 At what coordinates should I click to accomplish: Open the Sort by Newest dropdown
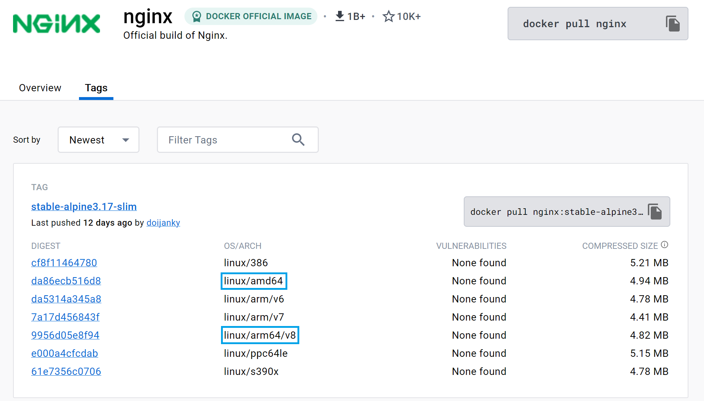point(99,140)
